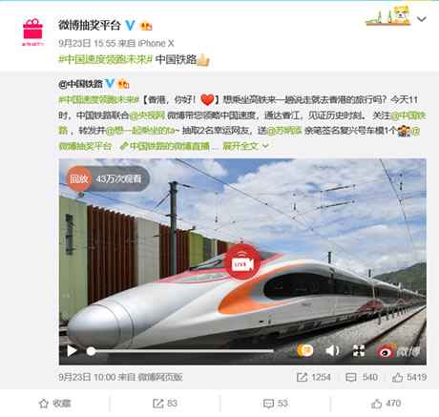
Task: Open comments showing 53
Action: [276, 404]
